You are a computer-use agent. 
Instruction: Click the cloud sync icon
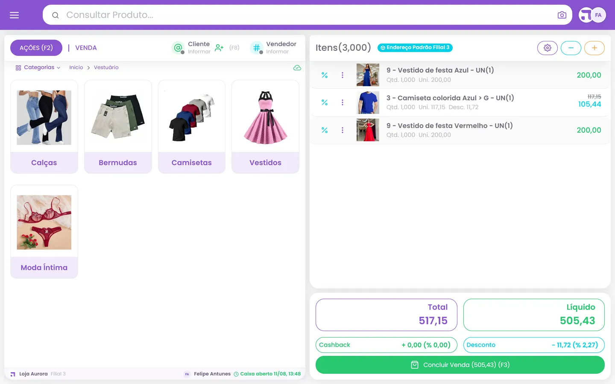tap(297, 68)
